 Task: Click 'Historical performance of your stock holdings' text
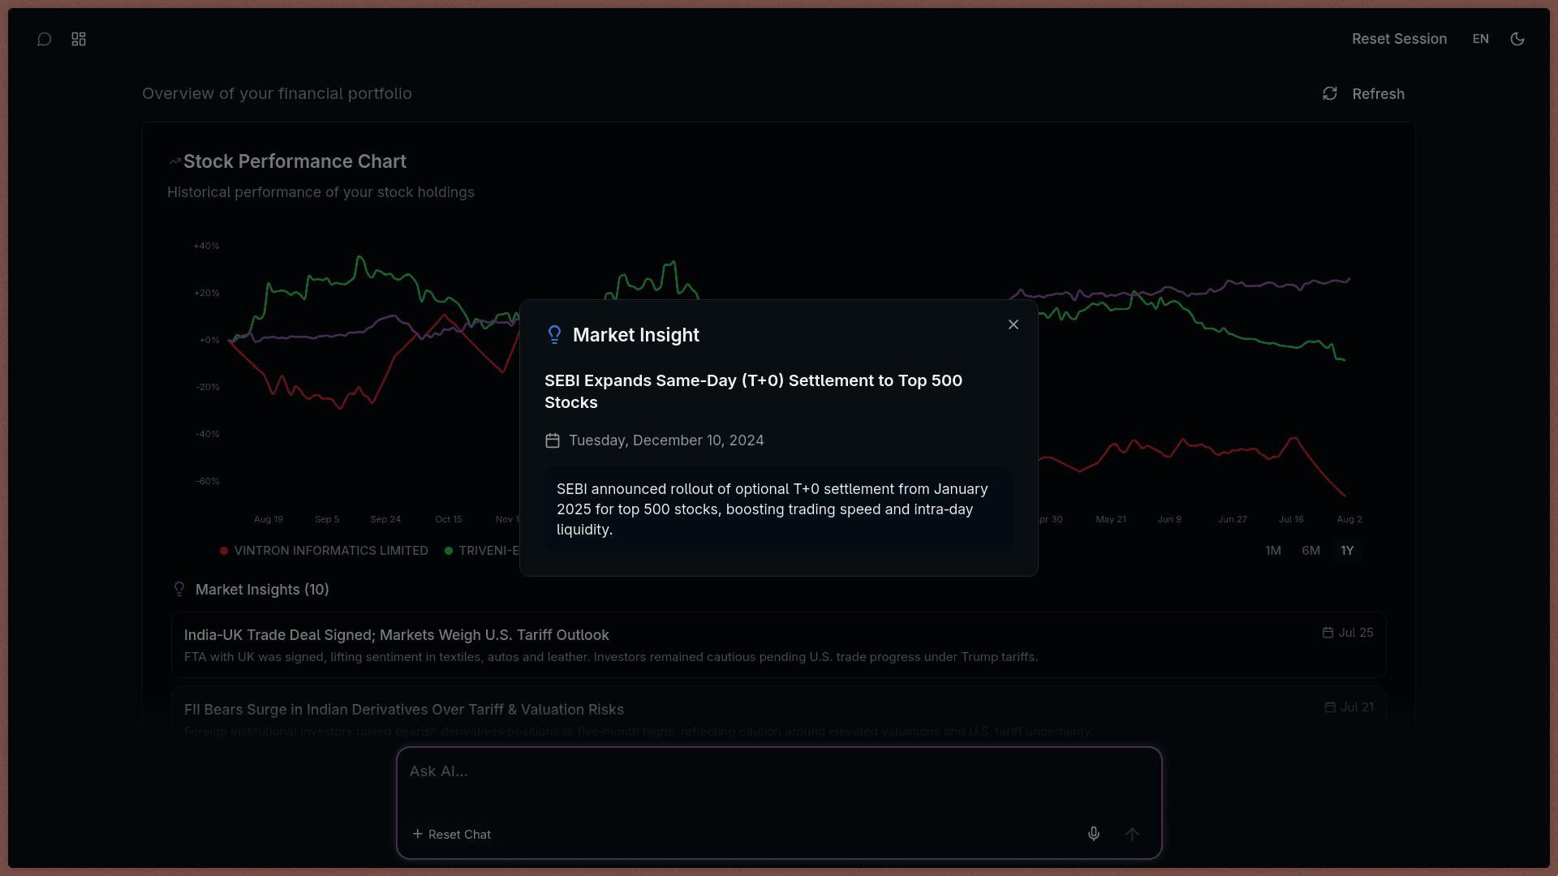click(321, 192)
